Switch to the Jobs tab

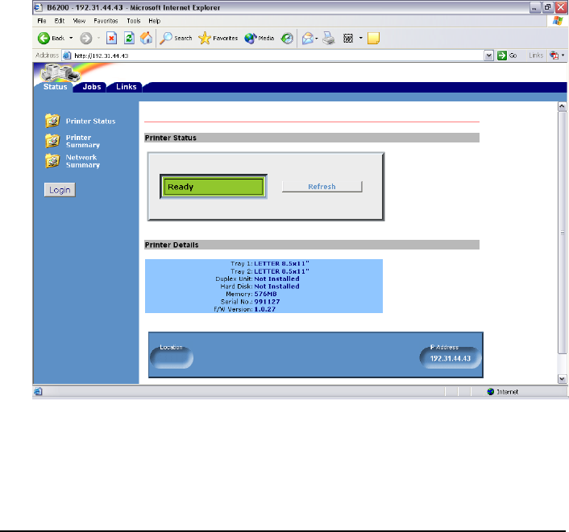point(92,86)
